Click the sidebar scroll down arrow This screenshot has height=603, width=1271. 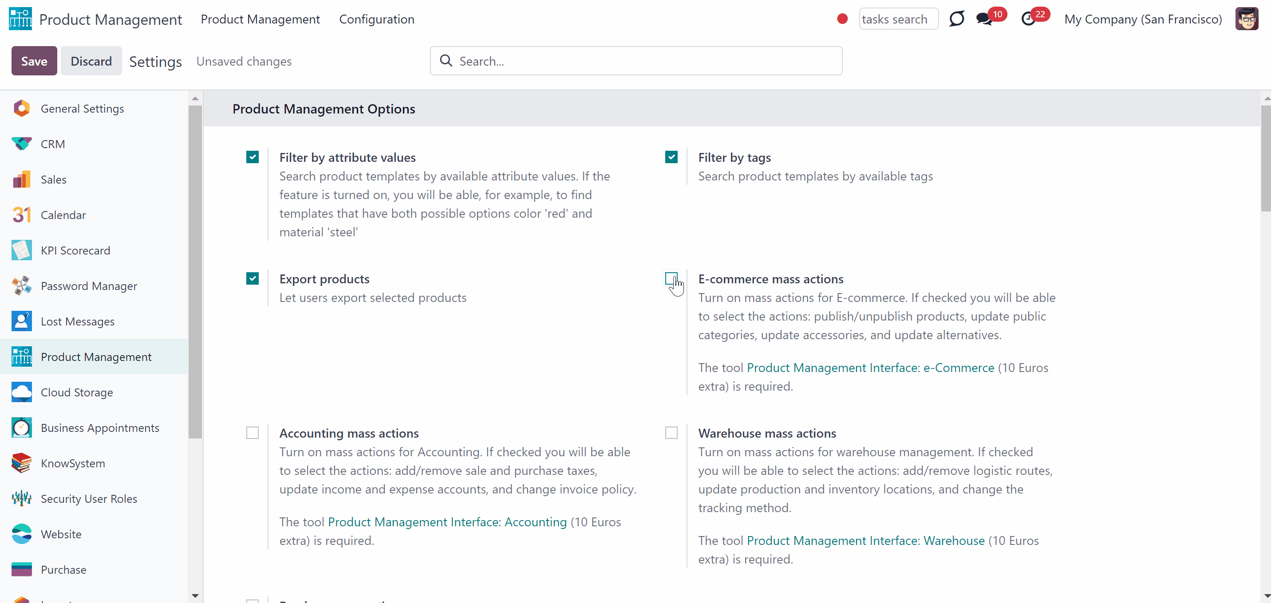click(195, 595)
